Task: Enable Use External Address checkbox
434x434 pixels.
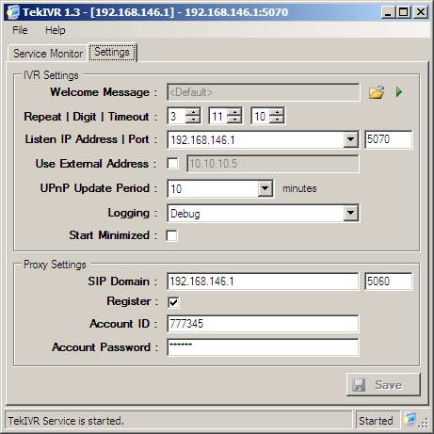Action: [172, 164]
